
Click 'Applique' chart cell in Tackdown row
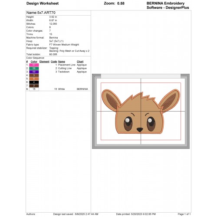coord(82,72)
